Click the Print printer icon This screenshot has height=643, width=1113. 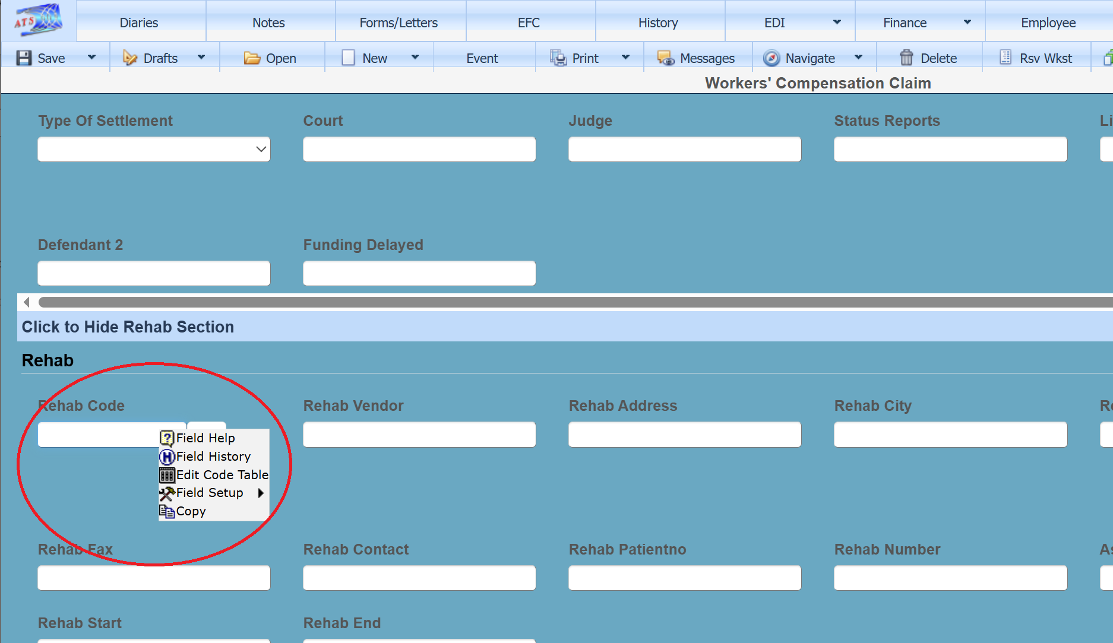[558, 58]
